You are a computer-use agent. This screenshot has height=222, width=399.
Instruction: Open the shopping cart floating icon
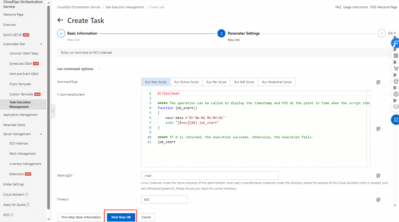click(x=396, y=68)
